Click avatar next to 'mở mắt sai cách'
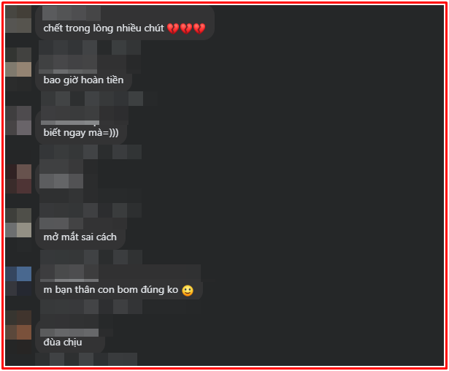 tap(18, 223)
